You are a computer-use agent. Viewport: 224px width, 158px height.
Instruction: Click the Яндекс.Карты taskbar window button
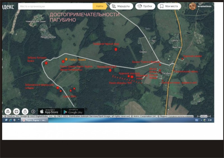[x=34, y=120]
